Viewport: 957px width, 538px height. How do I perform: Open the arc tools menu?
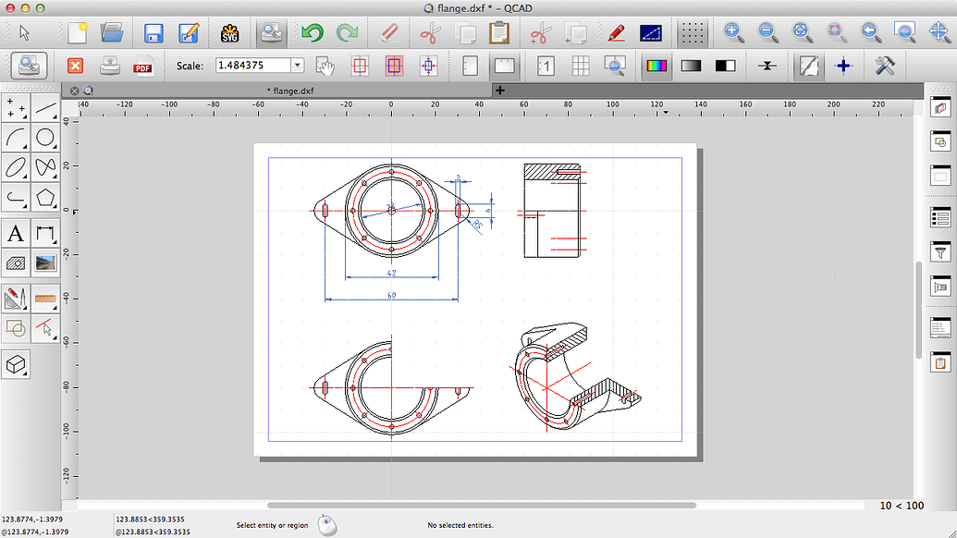point(16,137)
